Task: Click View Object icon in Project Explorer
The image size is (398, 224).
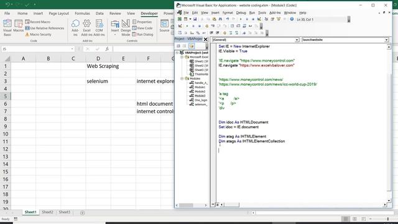Action: [185, 46]
